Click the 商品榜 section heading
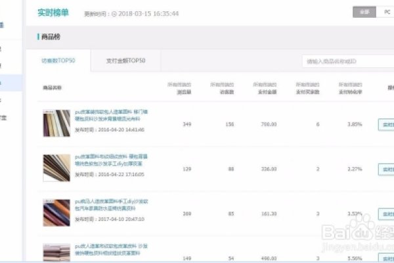Screen dimensions: 394x263 click(x=51, y=37)
